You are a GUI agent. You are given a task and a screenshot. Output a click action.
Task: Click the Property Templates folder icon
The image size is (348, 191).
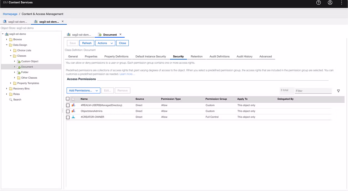[x=15, y=83]
